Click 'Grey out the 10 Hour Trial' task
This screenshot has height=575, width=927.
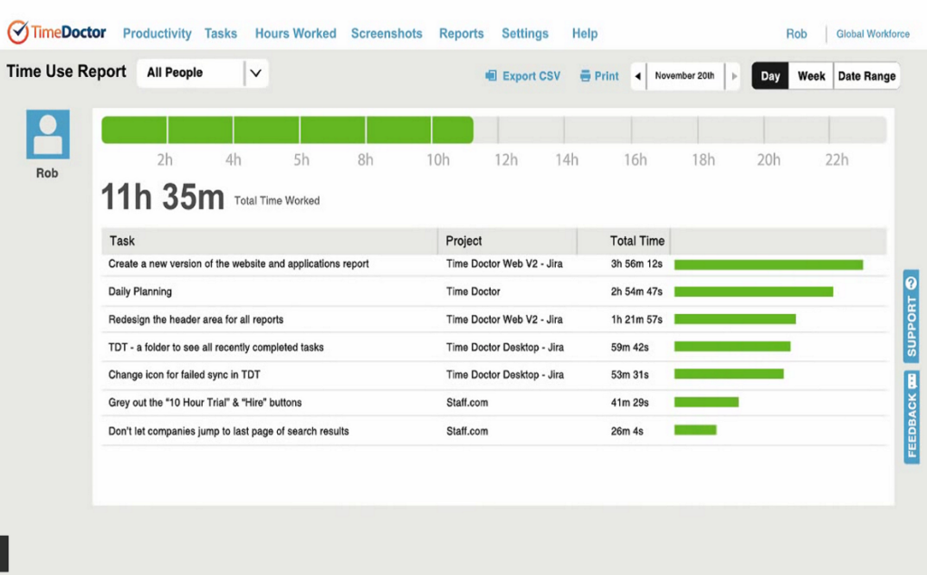tap(205, 402)
